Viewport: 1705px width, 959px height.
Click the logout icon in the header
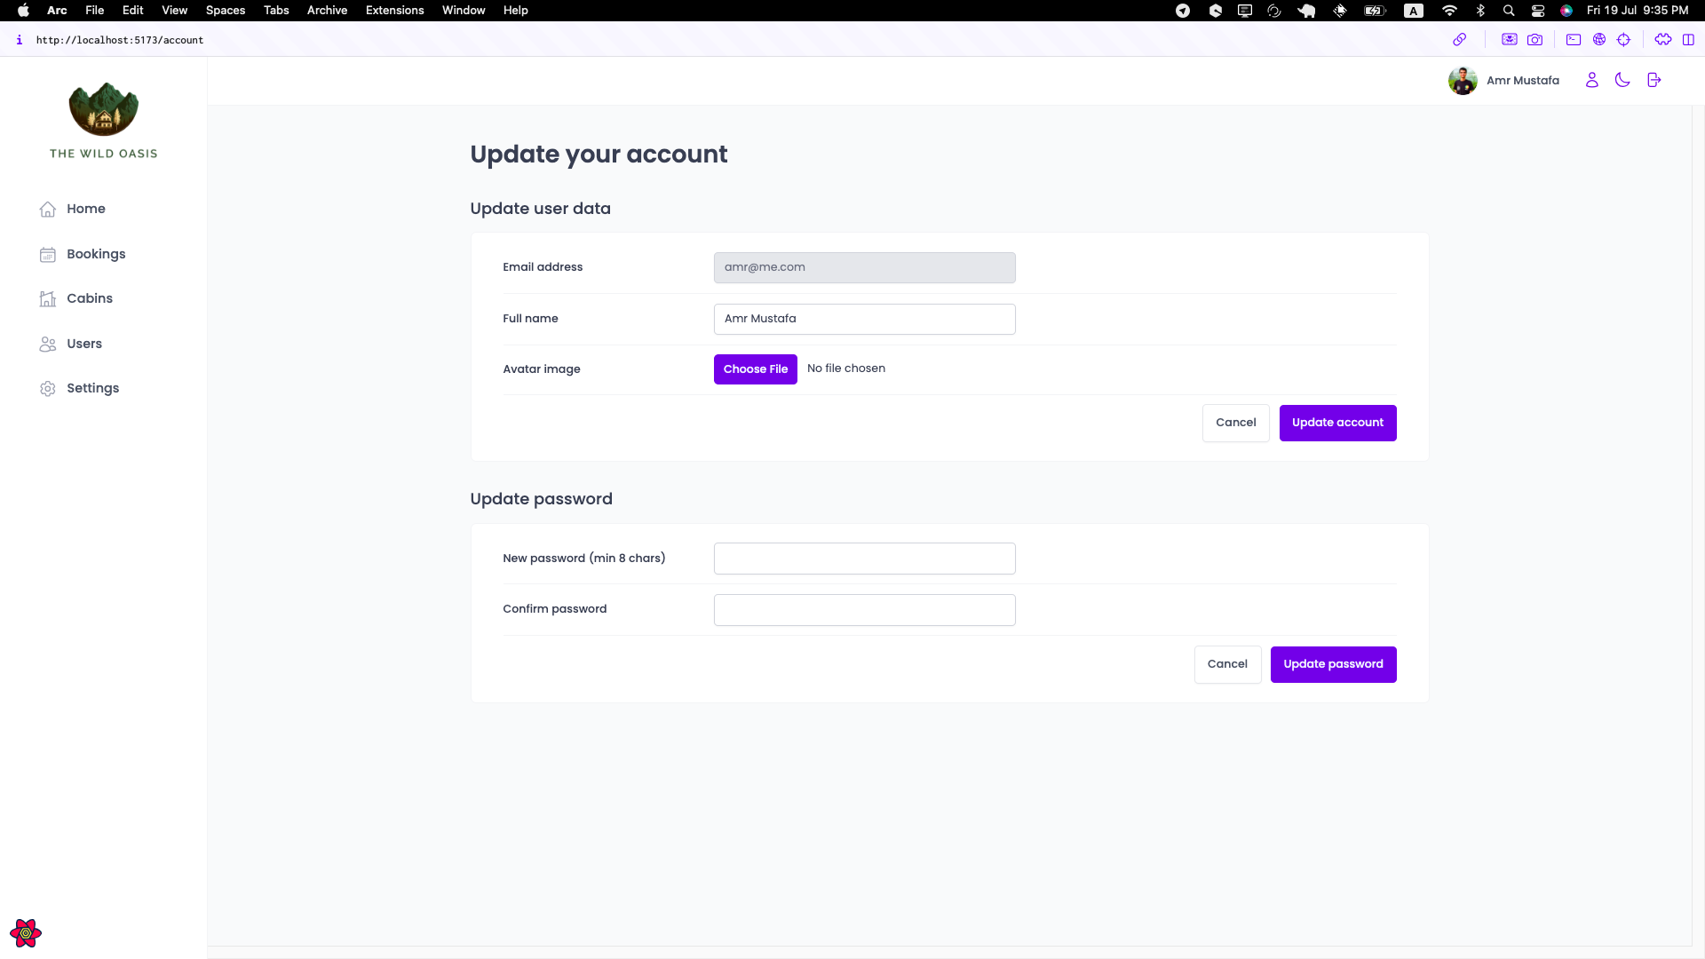1653,80
